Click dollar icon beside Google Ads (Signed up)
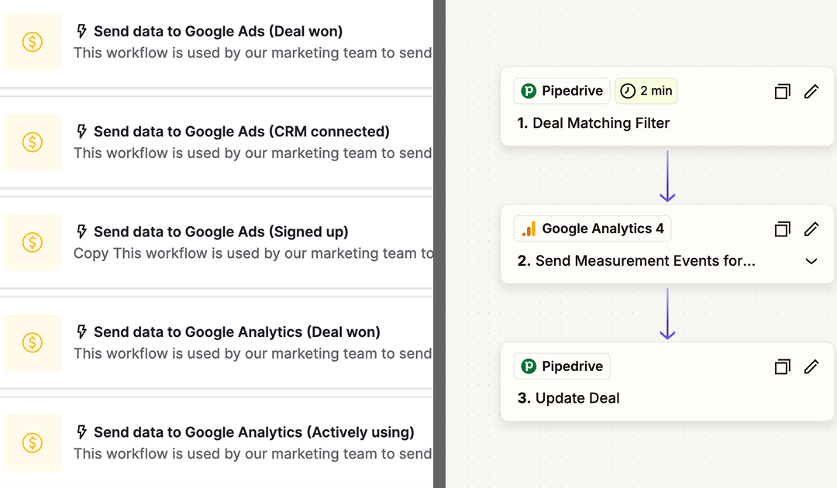Viewport: 837px width, 488px height. click(32, 242)
